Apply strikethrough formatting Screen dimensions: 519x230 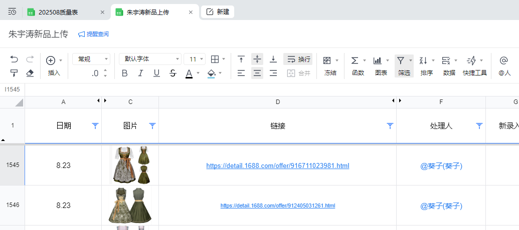coord(172,73)
